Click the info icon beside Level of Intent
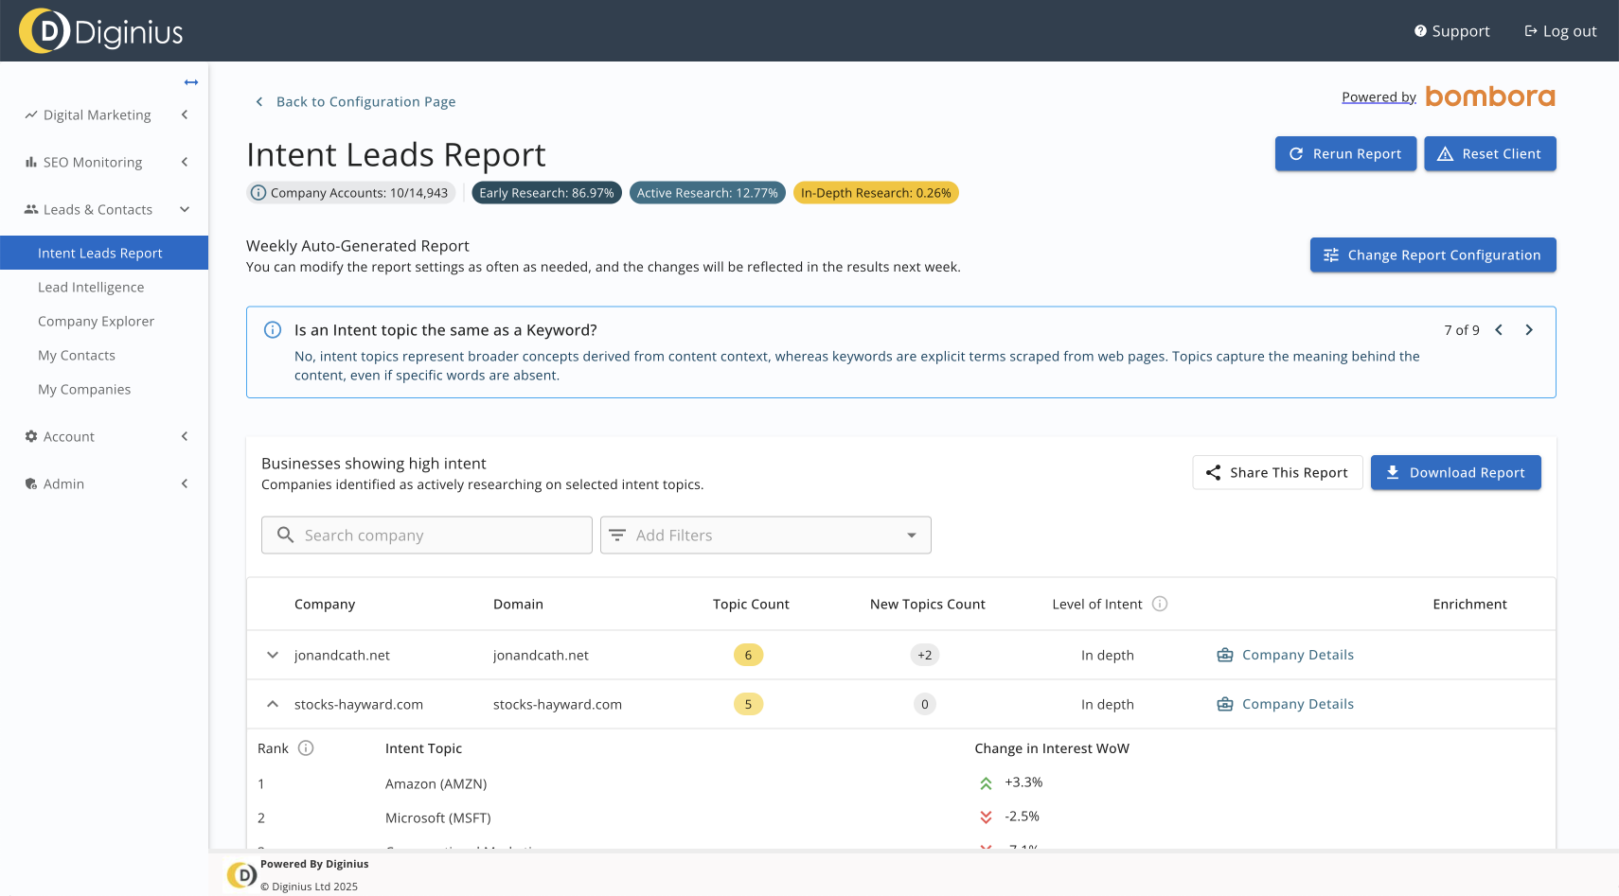This screenshot has width=1619, height=896. 1160,604
